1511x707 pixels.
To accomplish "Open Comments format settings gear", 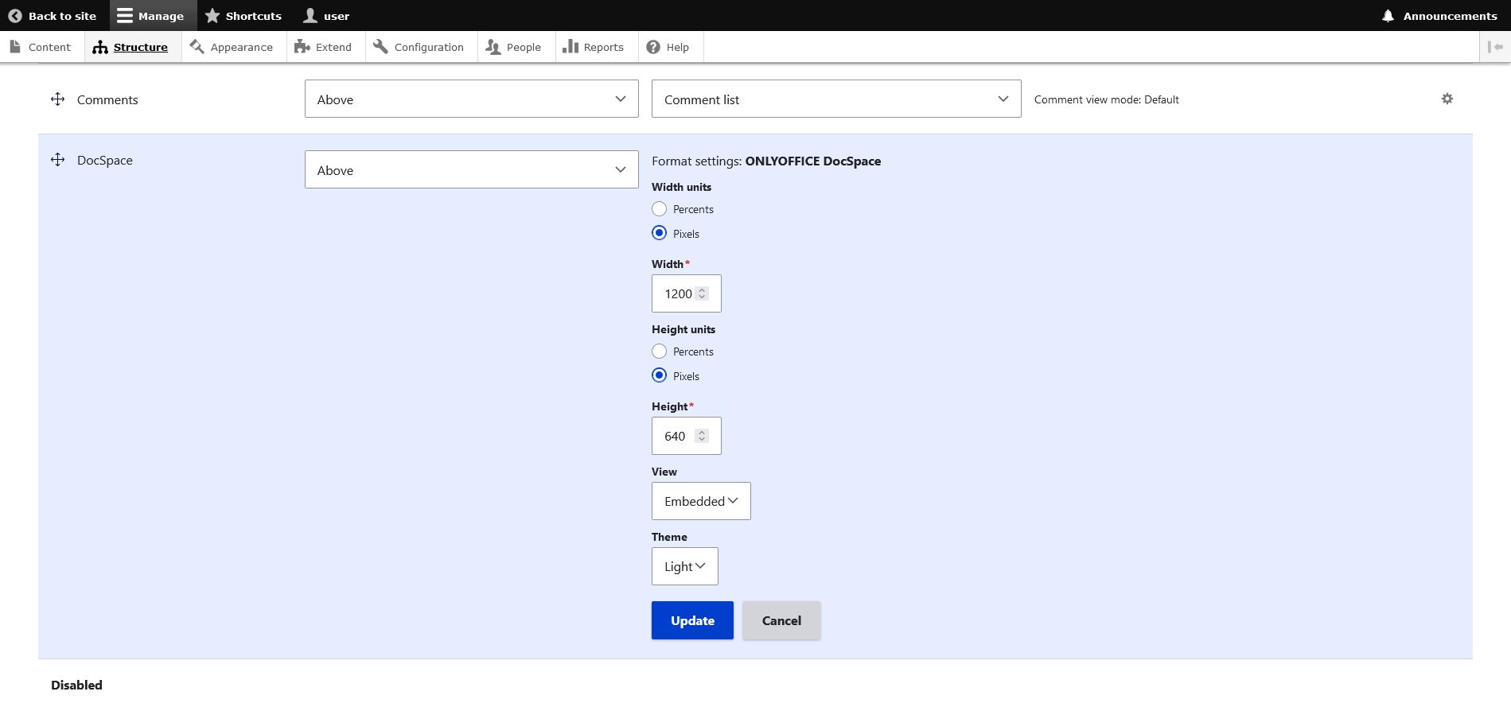I will pos(1447,99).
